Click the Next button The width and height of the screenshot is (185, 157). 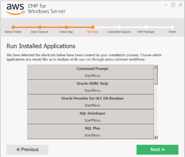point(157,149)
